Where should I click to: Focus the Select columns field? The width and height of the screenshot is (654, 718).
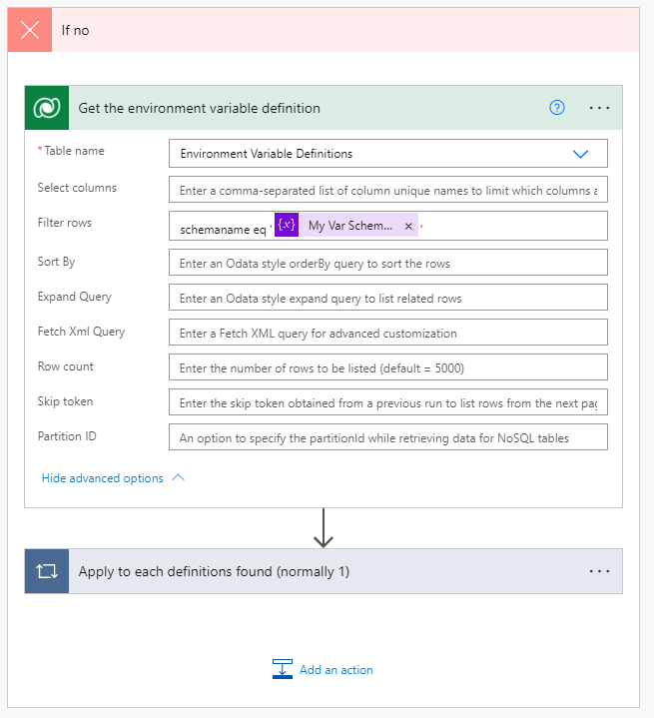coord(388,189)
